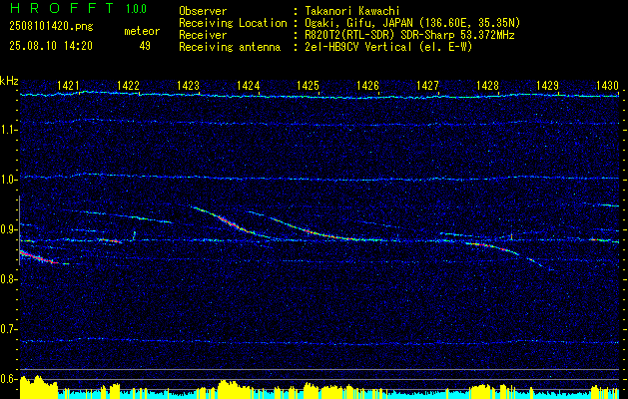Click the HROFFT program title
Image resolution: width=628 pixels, height=399 pixels.
click(62, 8)
